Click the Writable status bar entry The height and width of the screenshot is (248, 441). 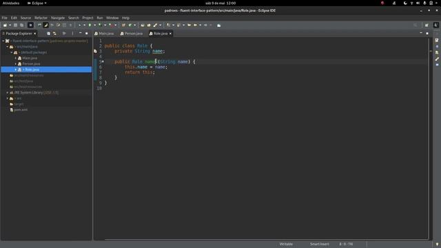[x=286, y=244]
